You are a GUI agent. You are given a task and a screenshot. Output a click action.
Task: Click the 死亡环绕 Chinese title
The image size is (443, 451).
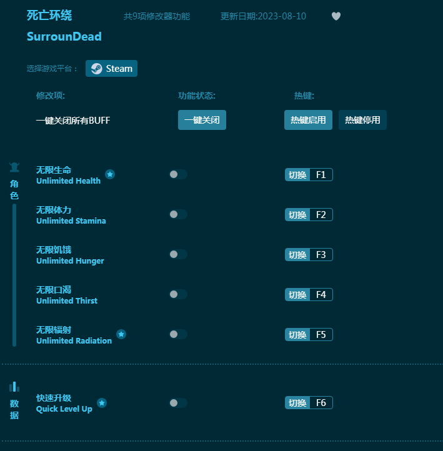tap(49, 15)
